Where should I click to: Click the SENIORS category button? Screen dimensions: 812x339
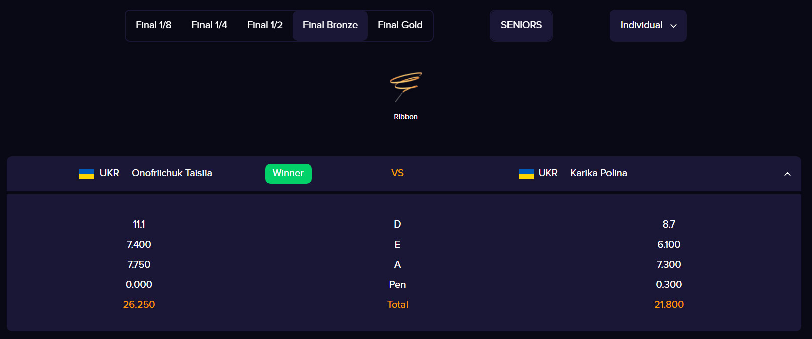click(x=521, y=25)
